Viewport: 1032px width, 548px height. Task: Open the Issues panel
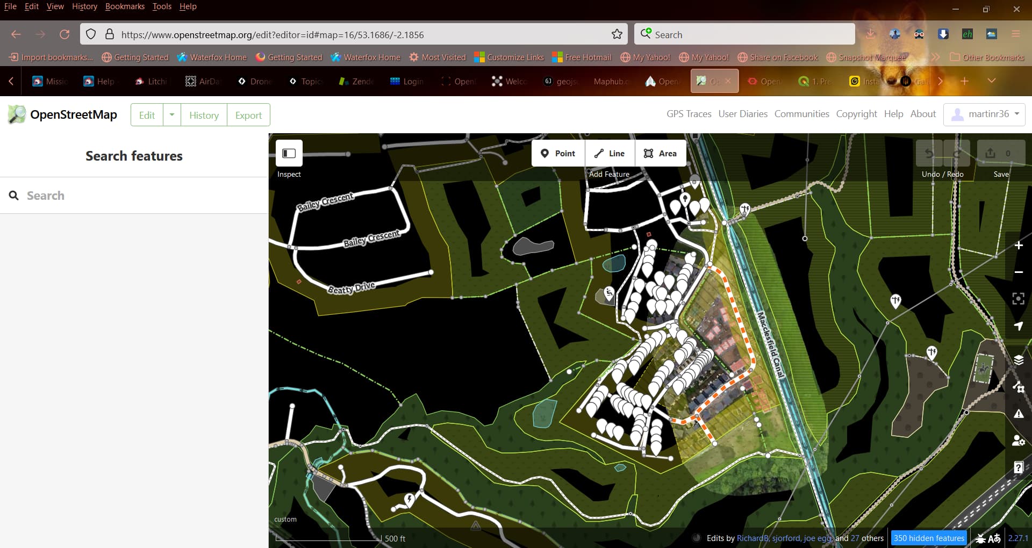click(x=1019, y=414)
